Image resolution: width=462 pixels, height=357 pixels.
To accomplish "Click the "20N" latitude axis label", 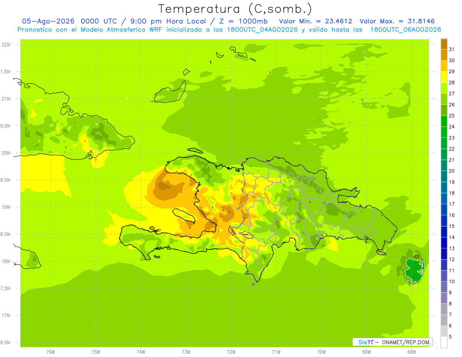I will [7, 153].
